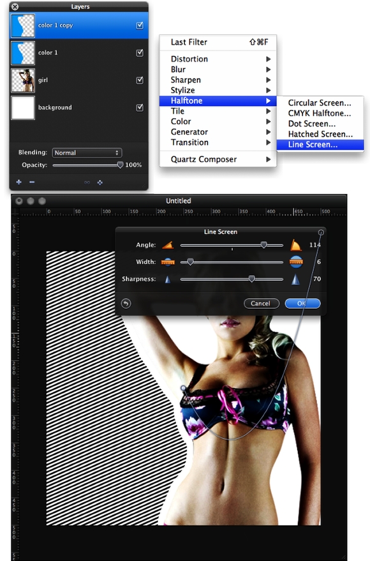The width and height of the screenshot is (370, 561).
Task: Expand the Stylize filter submenu
Action: click(218, 90)
